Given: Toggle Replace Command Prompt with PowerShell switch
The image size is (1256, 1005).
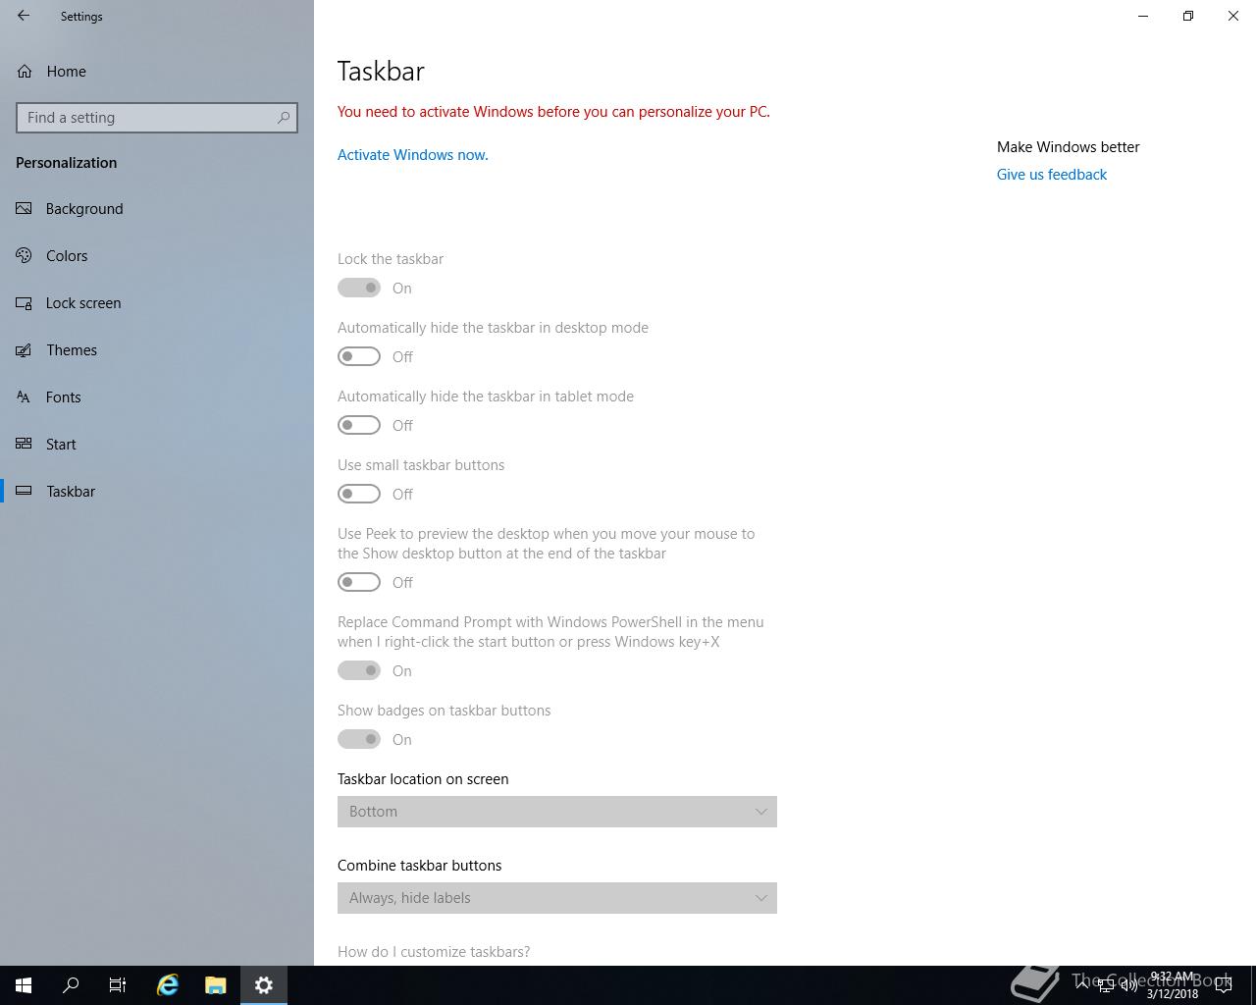Looking at the screenshot, I should click(x=359, y=670).
